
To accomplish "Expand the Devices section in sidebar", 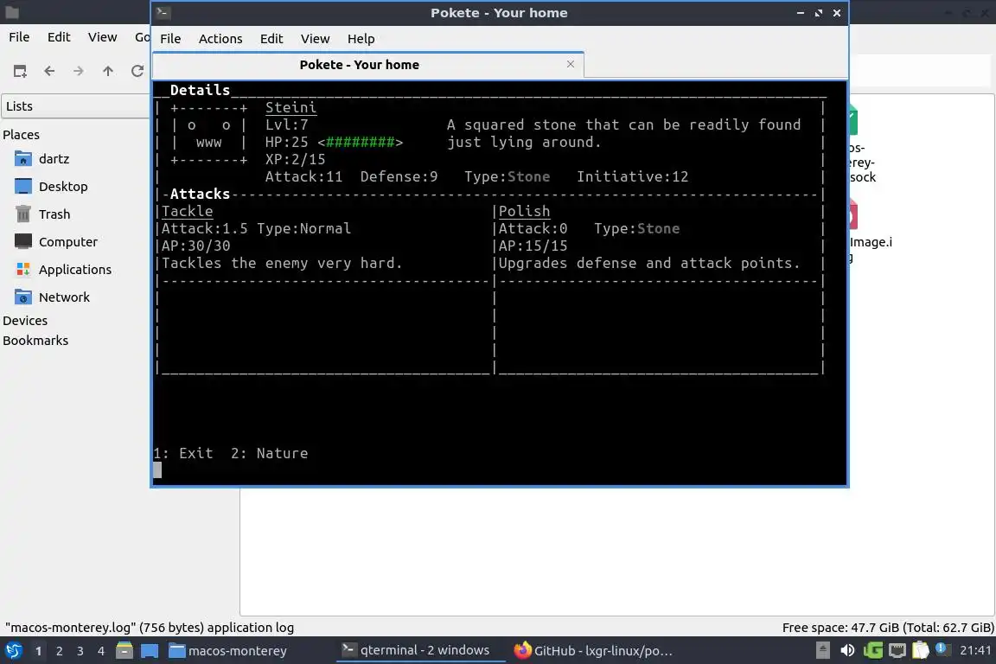I will point(25,321).
